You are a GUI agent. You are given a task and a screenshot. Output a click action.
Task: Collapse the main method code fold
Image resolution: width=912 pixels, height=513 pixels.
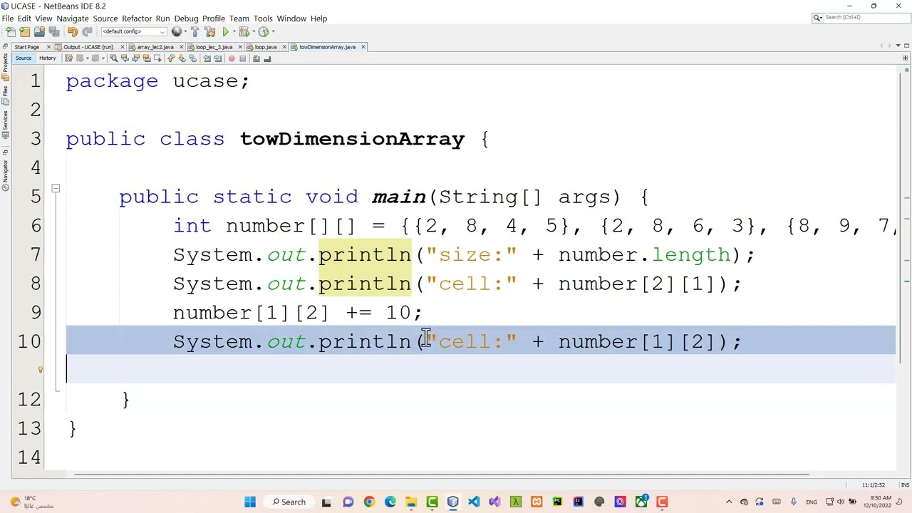56,189
